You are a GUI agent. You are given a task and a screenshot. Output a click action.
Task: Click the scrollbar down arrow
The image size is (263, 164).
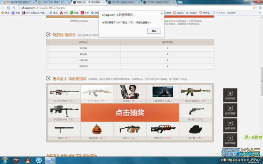pos(261,155)
